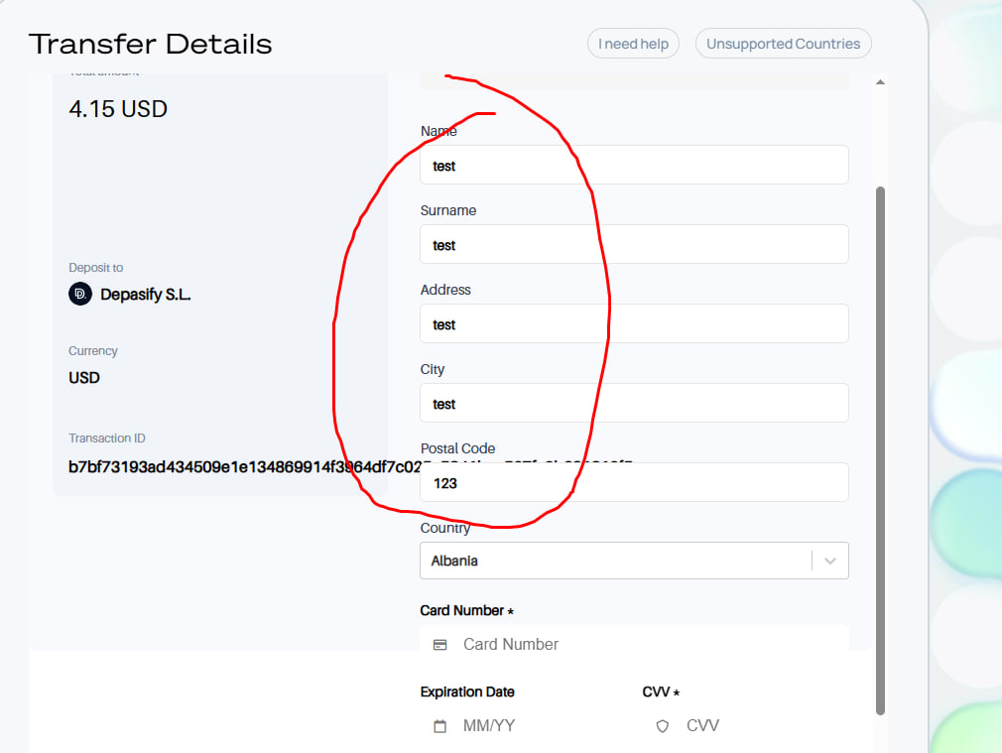Click the vertical scrollbar thumb
The height and width of the screenshot is (753, 1002).
point(880,446)
